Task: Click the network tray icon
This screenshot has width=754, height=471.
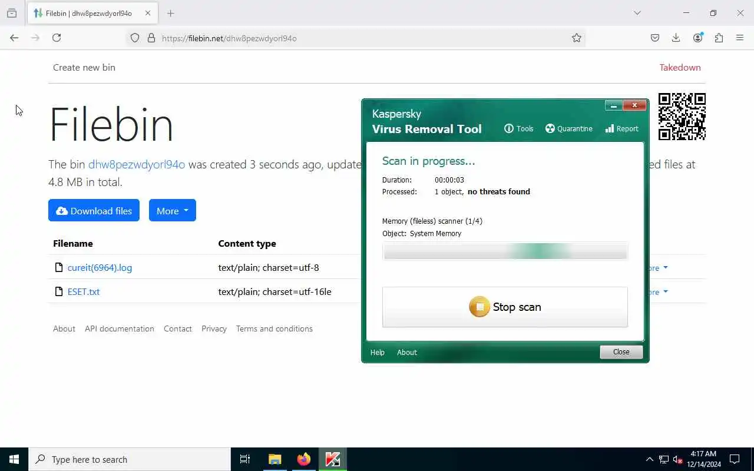Action: [x=664, y=459]
